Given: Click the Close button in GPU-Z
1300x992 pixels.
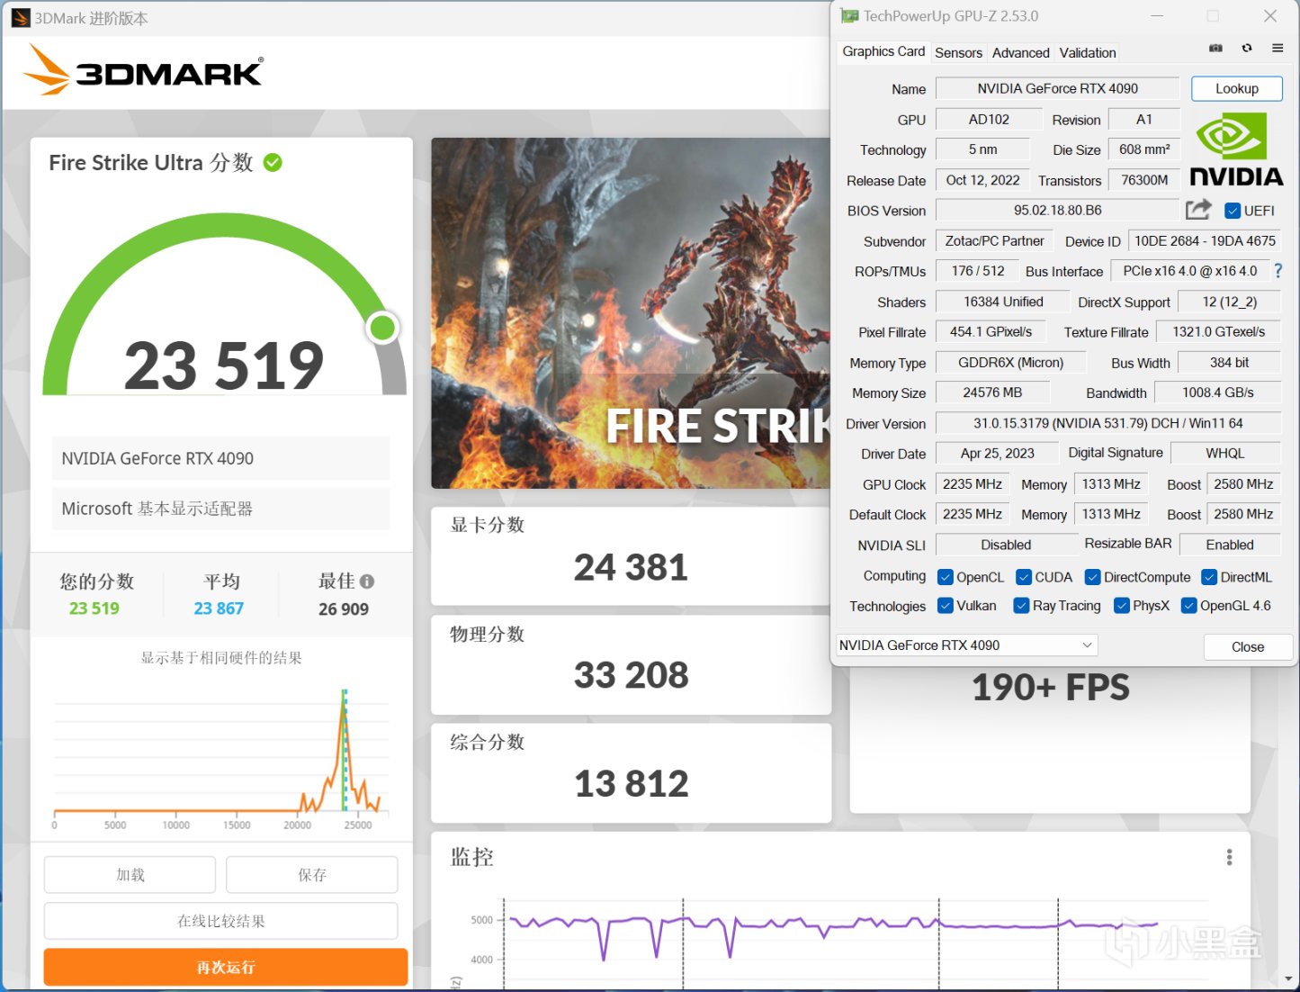Looking at the screenshot, I should coord(1248,647).
